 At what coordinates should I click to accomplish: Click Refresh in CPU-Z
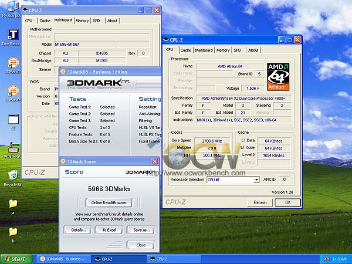(x=260, y=202)
